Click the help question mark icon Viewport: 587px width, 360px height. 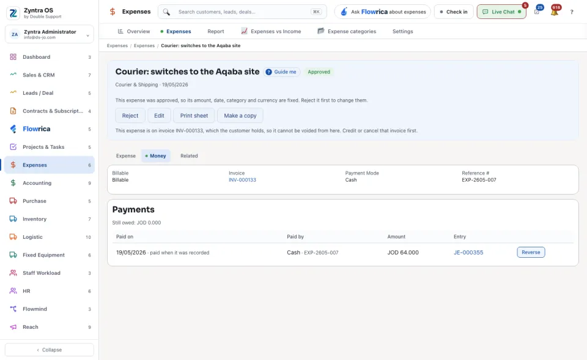572,12
